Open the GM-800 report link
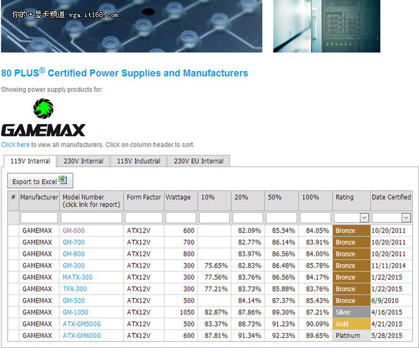The width and height of the screenshot is (419, 348). coord(73,254)
